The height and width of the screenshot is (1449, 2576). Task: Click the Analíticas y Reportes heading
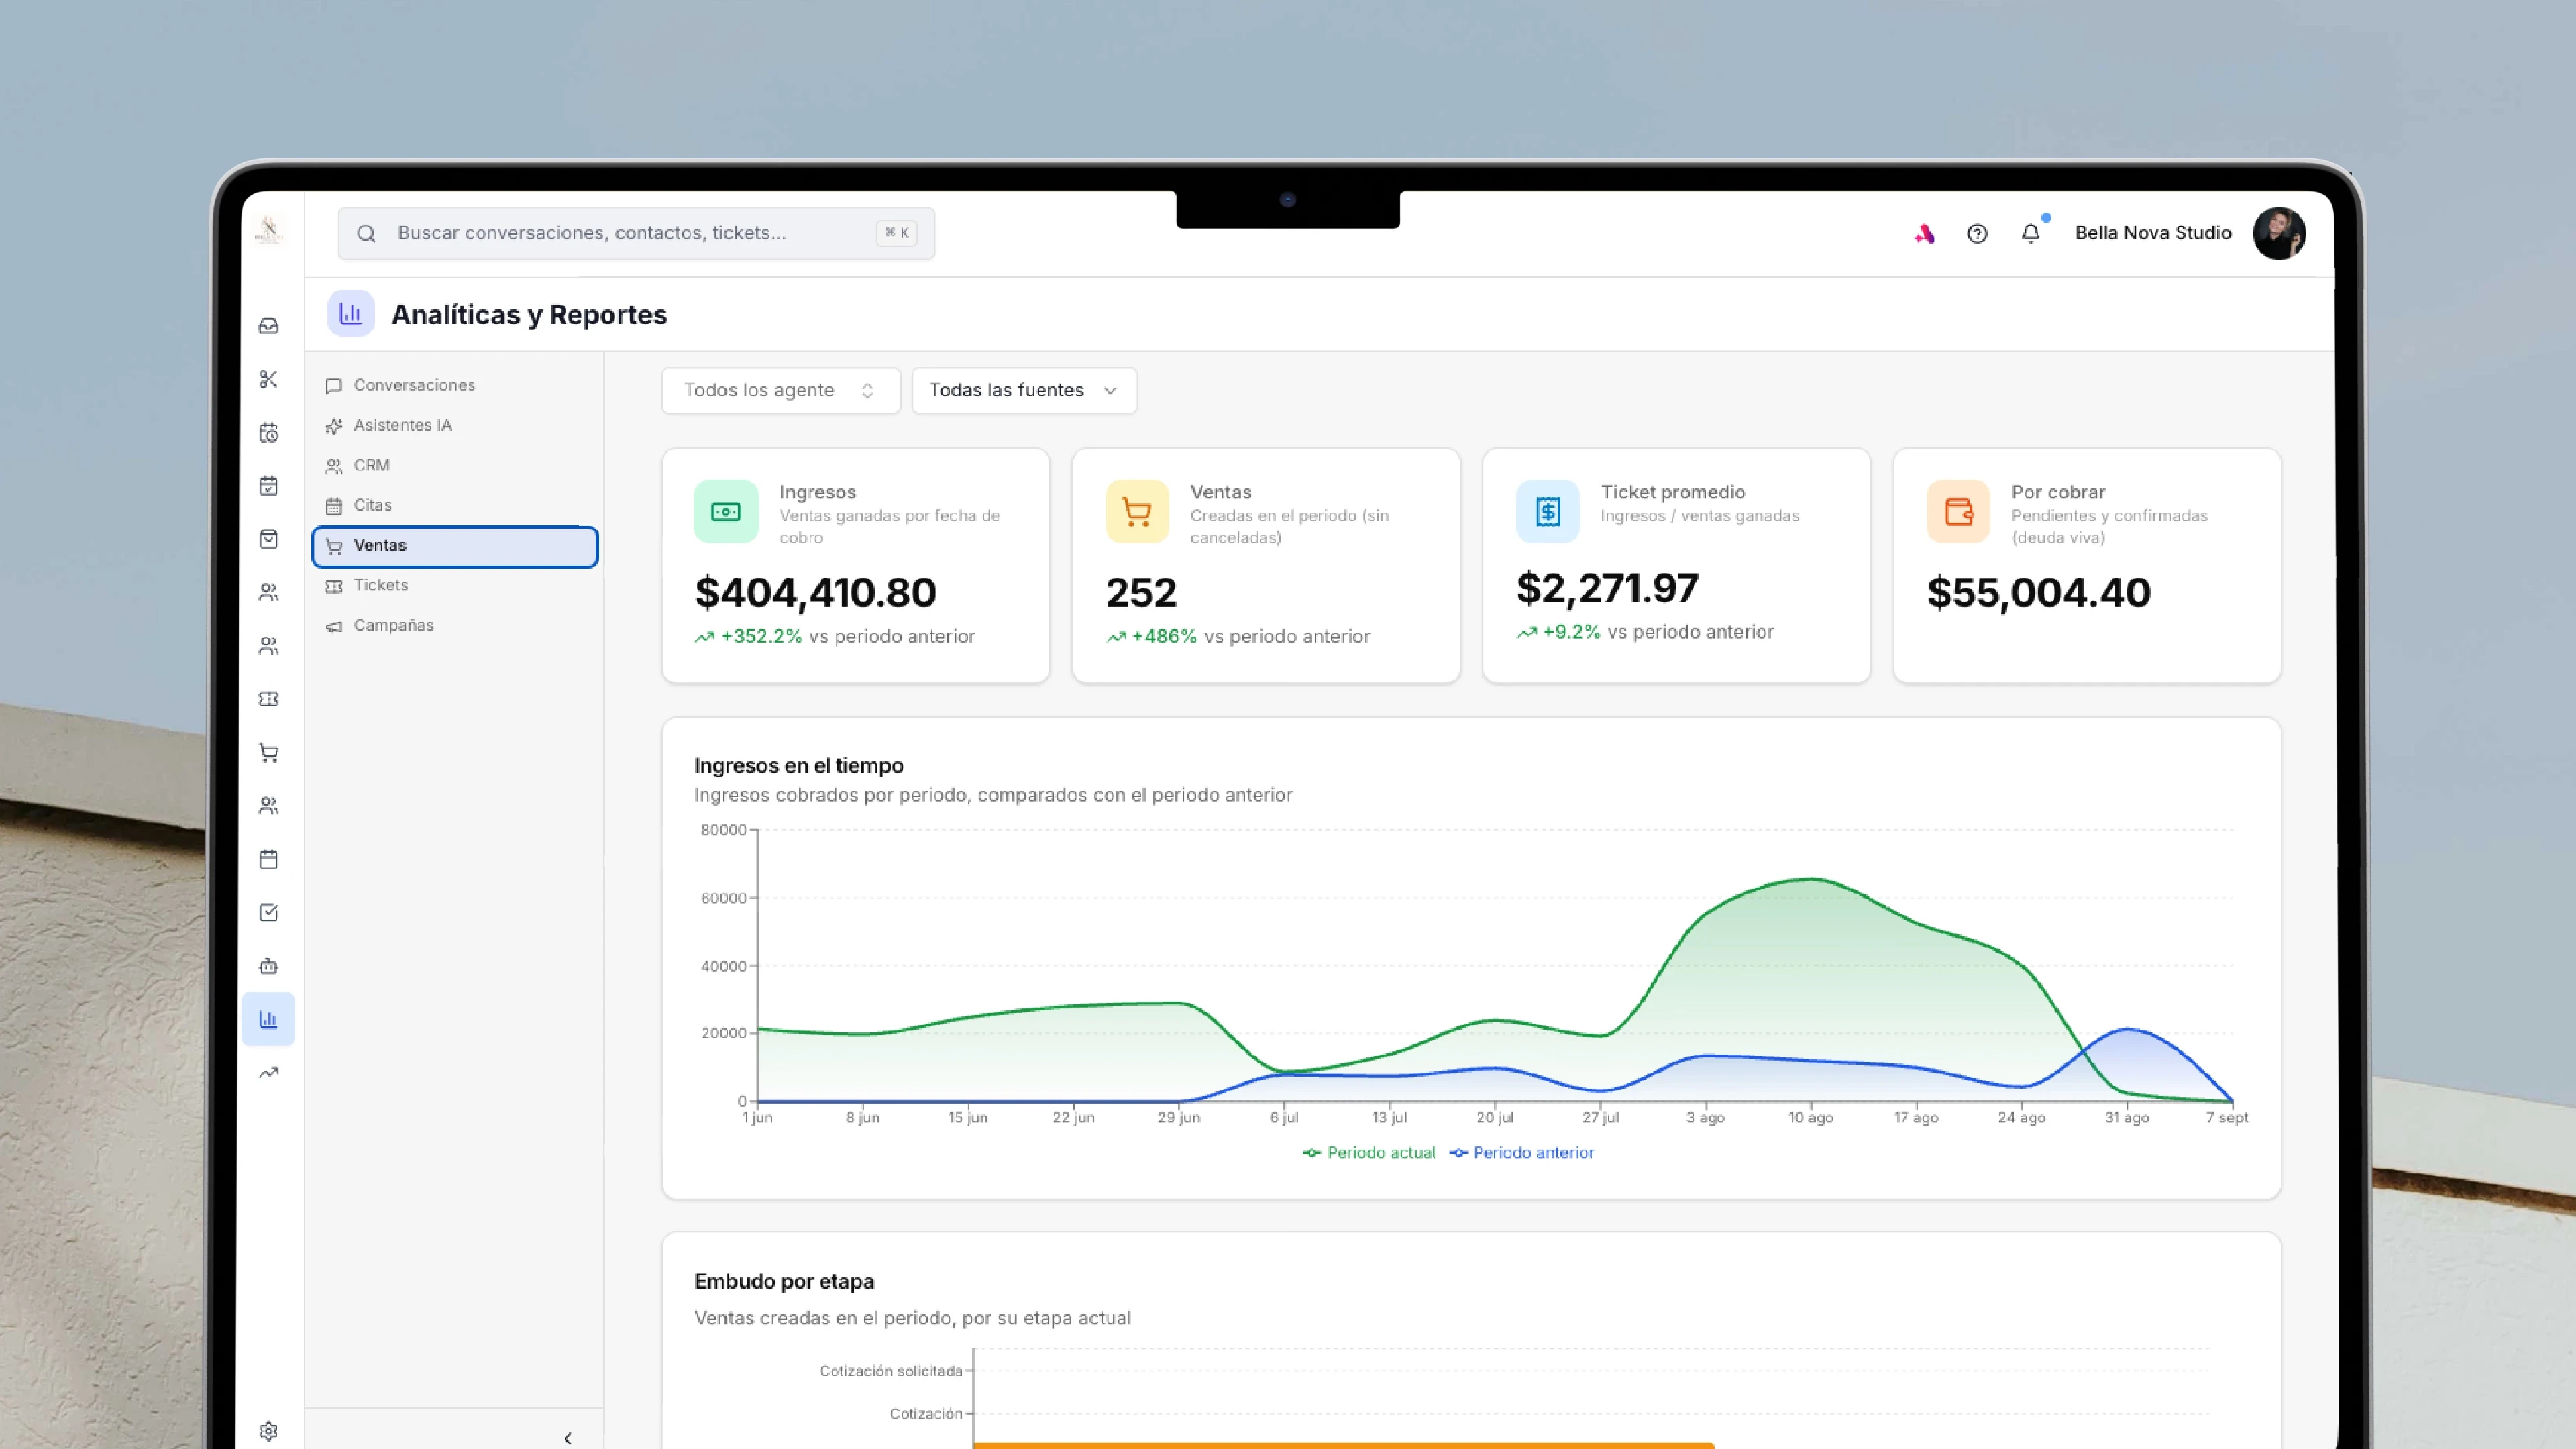pos(529,314)
